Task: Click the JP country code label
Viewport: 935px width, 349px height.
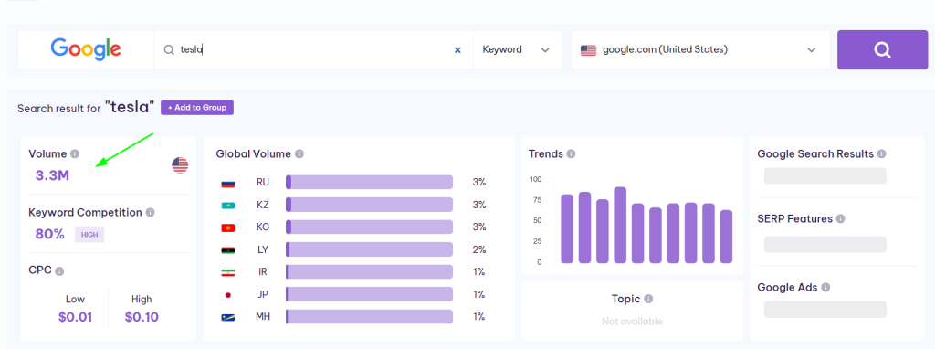Action: [x=263, y=294]
